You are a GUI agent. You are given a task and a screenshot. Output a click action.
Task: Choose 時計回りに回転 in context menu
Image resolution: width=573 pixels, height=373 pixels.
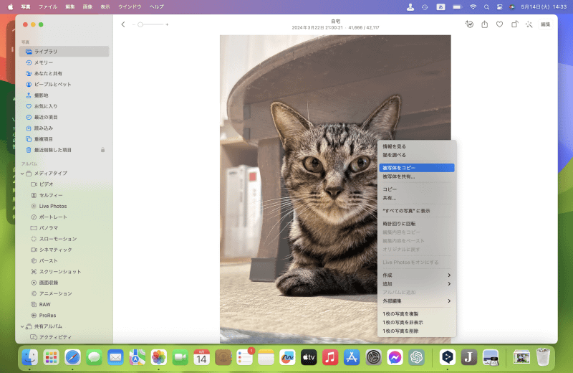417,224
